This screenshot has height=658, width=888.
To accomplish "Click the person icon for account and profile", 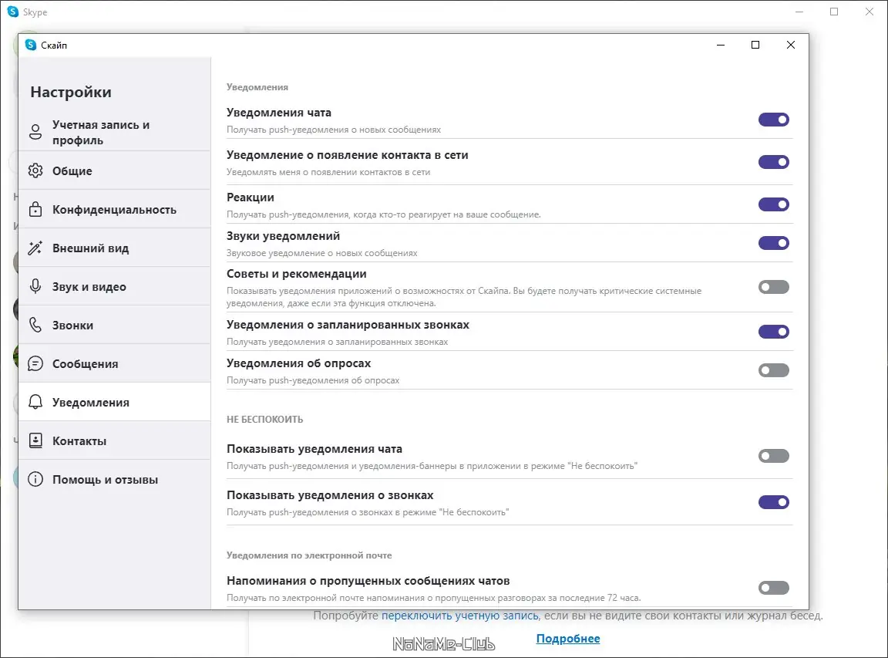I will pos(35,132).
